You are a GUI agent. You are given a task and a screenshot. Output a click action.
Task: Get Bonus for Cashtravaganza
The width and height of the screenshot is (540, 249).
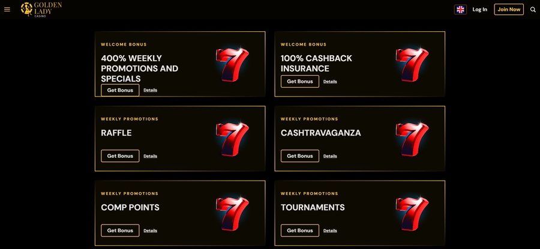[300, 156]
